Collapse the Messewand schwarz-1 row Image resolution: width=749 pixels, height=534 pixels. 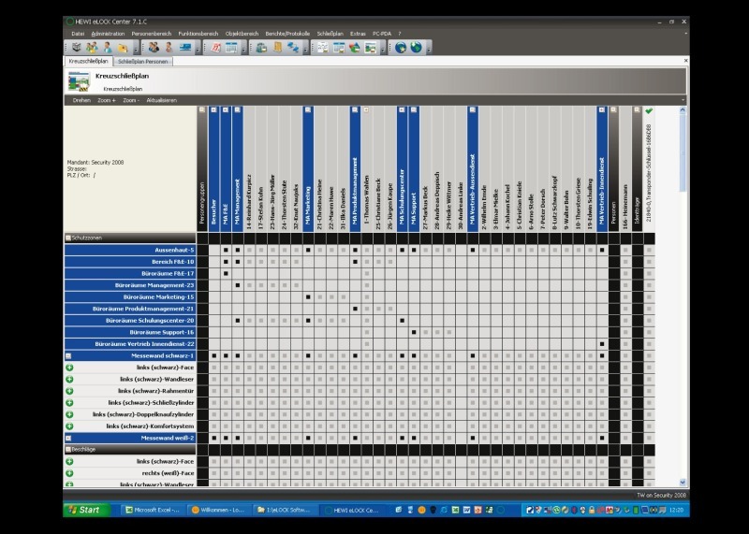pos(68,356)
